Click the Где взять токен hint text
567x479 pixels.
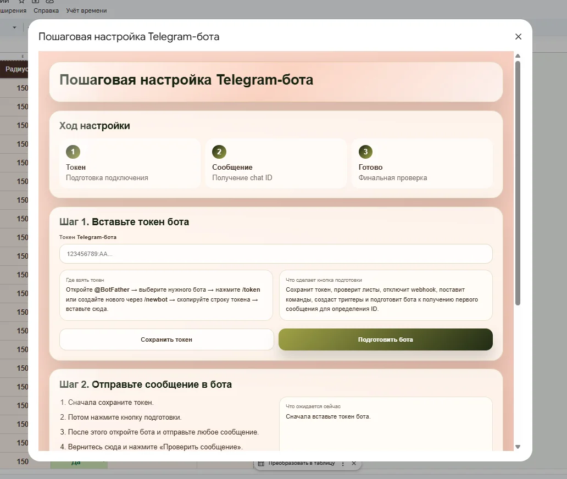click(x=85, y=280)
